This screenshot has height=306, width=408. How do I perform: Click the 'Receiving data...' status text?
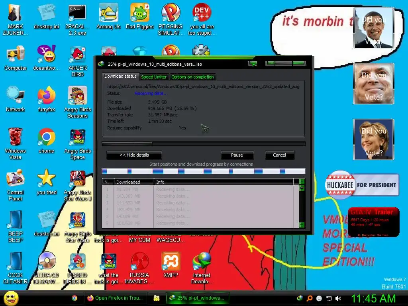(151, 93)
